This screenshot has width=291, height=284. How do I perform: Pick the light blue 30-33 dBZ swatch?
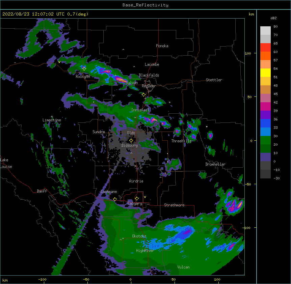pyautogui.click(x=265, y=132)
